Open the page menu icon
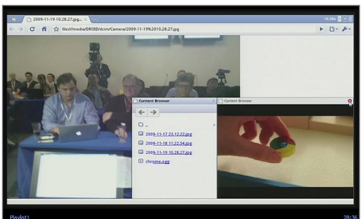This screenshot has height=219, width=364. pos(333,29)
